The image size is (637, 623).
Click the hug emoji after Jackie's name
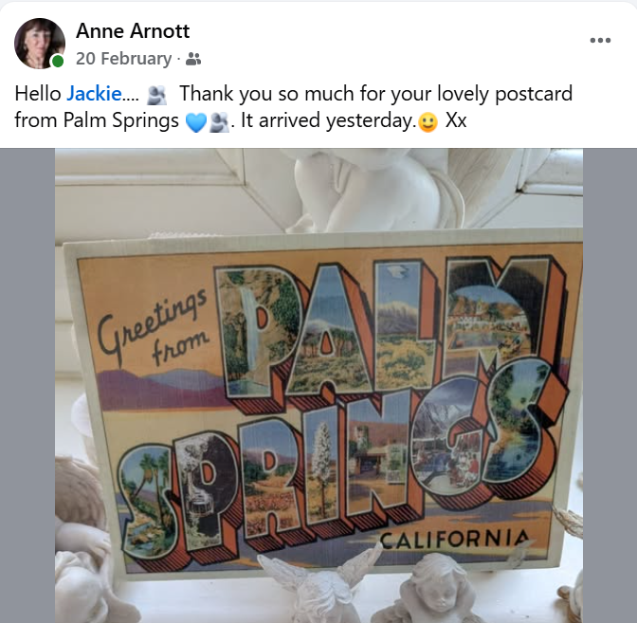(156, 95)
